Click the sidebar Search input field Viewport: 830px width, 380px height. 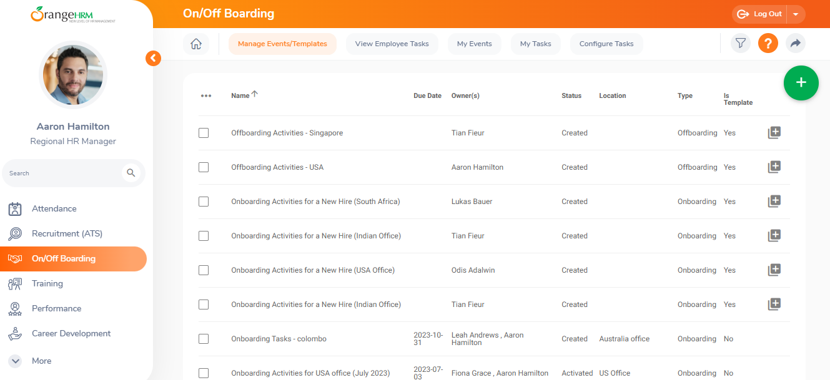[x=62, y=173]
